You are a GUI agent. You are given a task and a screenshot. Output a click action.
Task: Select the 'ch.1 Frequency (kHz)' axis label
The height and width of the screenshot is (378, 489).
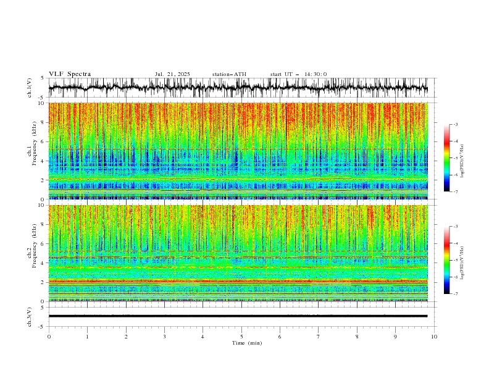(x=33, y=151)
